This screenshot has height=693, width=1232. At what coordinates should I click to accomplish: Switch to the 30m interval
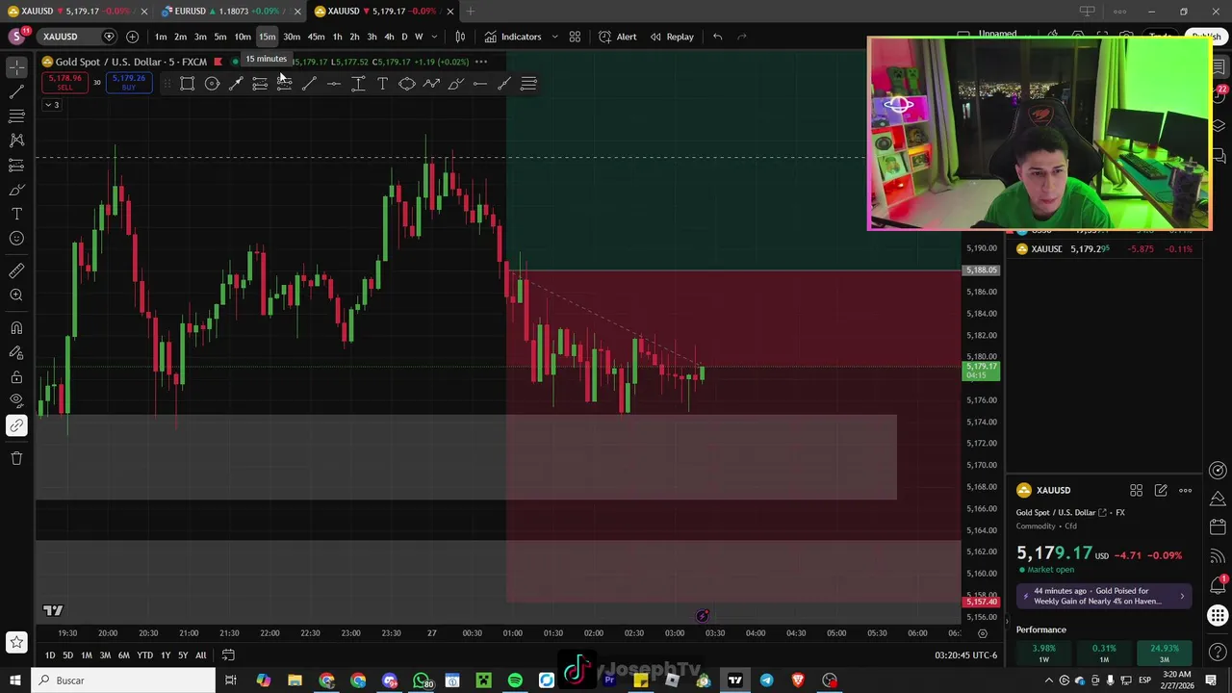point(292,37)
